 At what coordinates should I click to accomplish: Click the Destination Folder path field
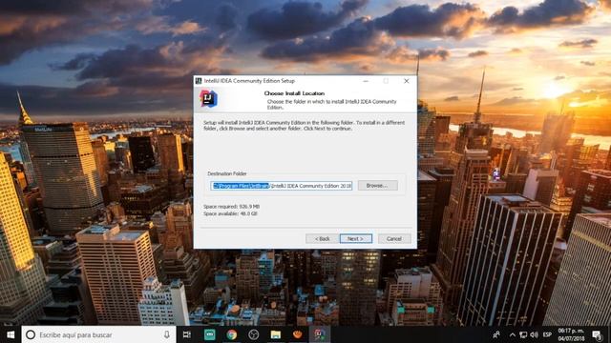(x=282, y=186)
